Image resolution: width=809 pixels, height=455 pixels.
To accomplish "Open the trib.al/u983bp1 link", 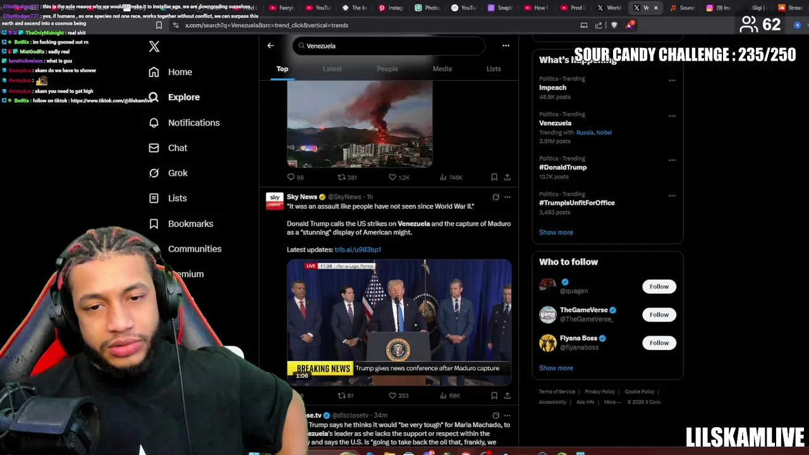I will click(358, 250).
